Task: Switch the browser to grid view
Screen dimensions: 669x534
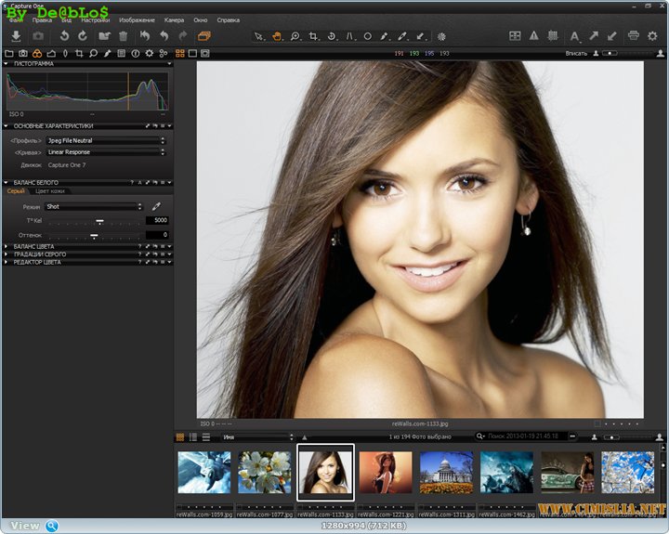Action: point(180,436)
